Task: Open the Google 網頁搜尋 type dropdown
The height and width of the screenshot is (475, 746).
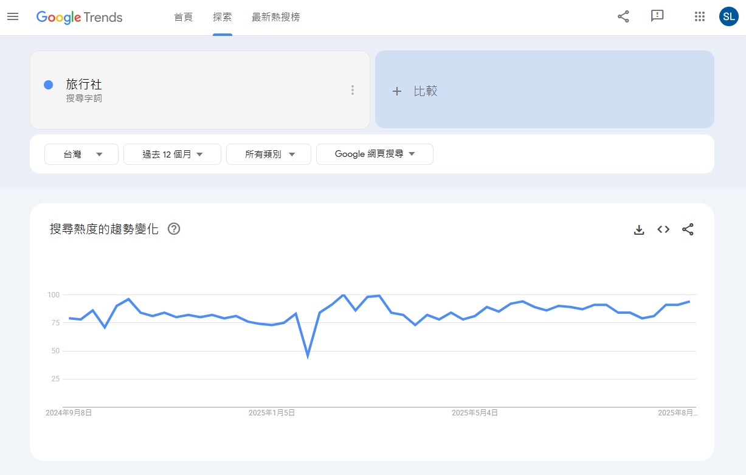Action: 375,154
